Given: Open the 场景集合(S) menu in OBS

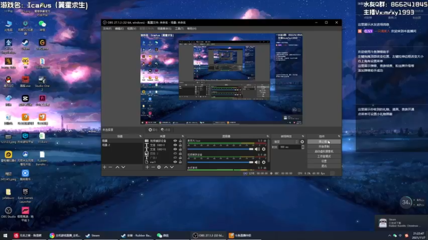Looking at the screenshot, I should pos(164,29).
